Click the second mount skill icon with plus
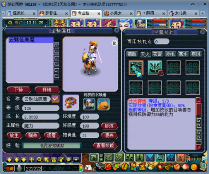 155,67
